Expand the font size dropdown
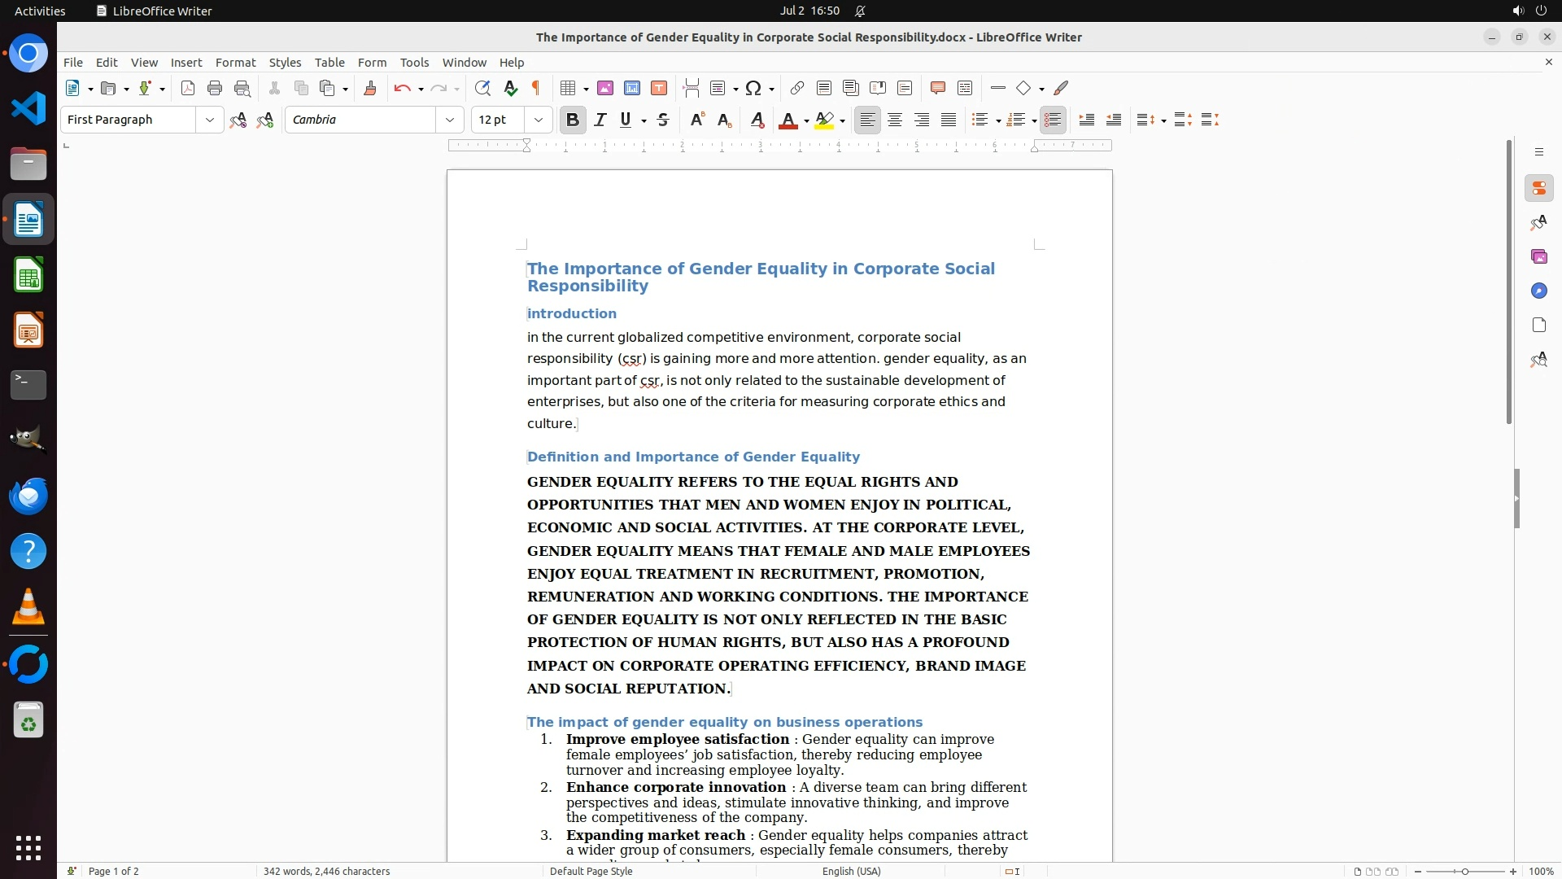 pos(538,120)
